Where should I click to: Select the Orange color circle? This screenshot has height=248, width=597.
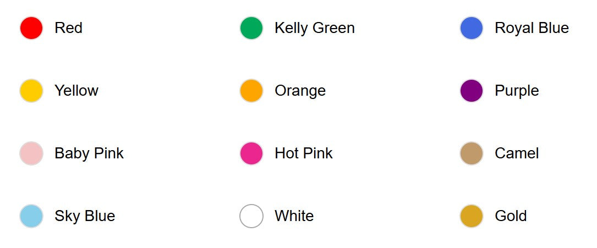coord(251,91)
